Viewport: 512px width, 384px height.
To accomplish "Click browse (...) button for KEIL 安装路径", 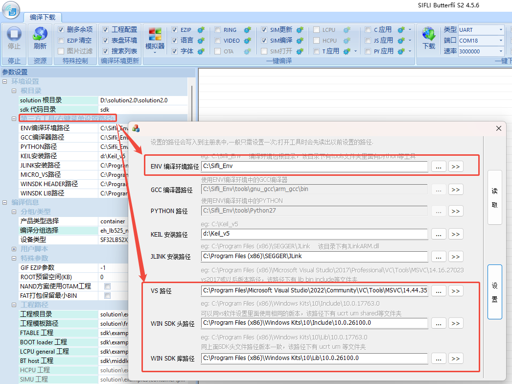I will pyautogui.click(x=438, y=234).
